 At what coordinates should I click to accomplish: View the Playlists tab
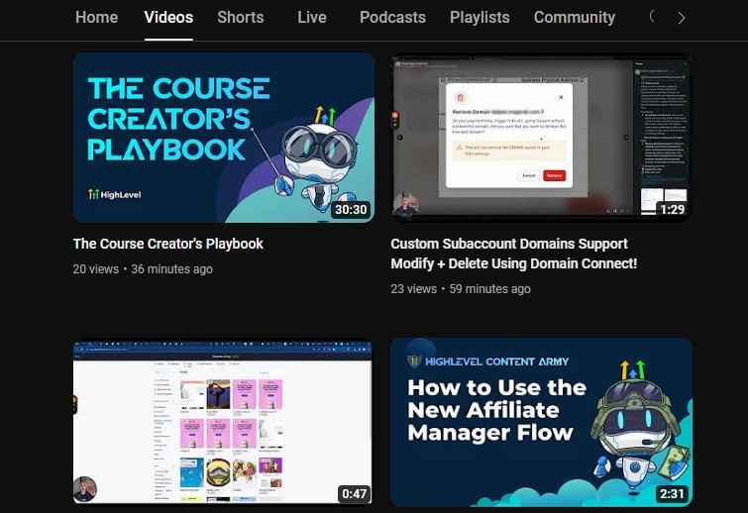[480, 18]
